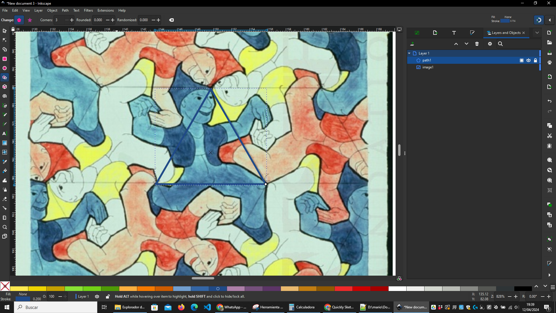The image size is (556, 313).
Task: Open the Extensions menu
Action: point(105,10)
